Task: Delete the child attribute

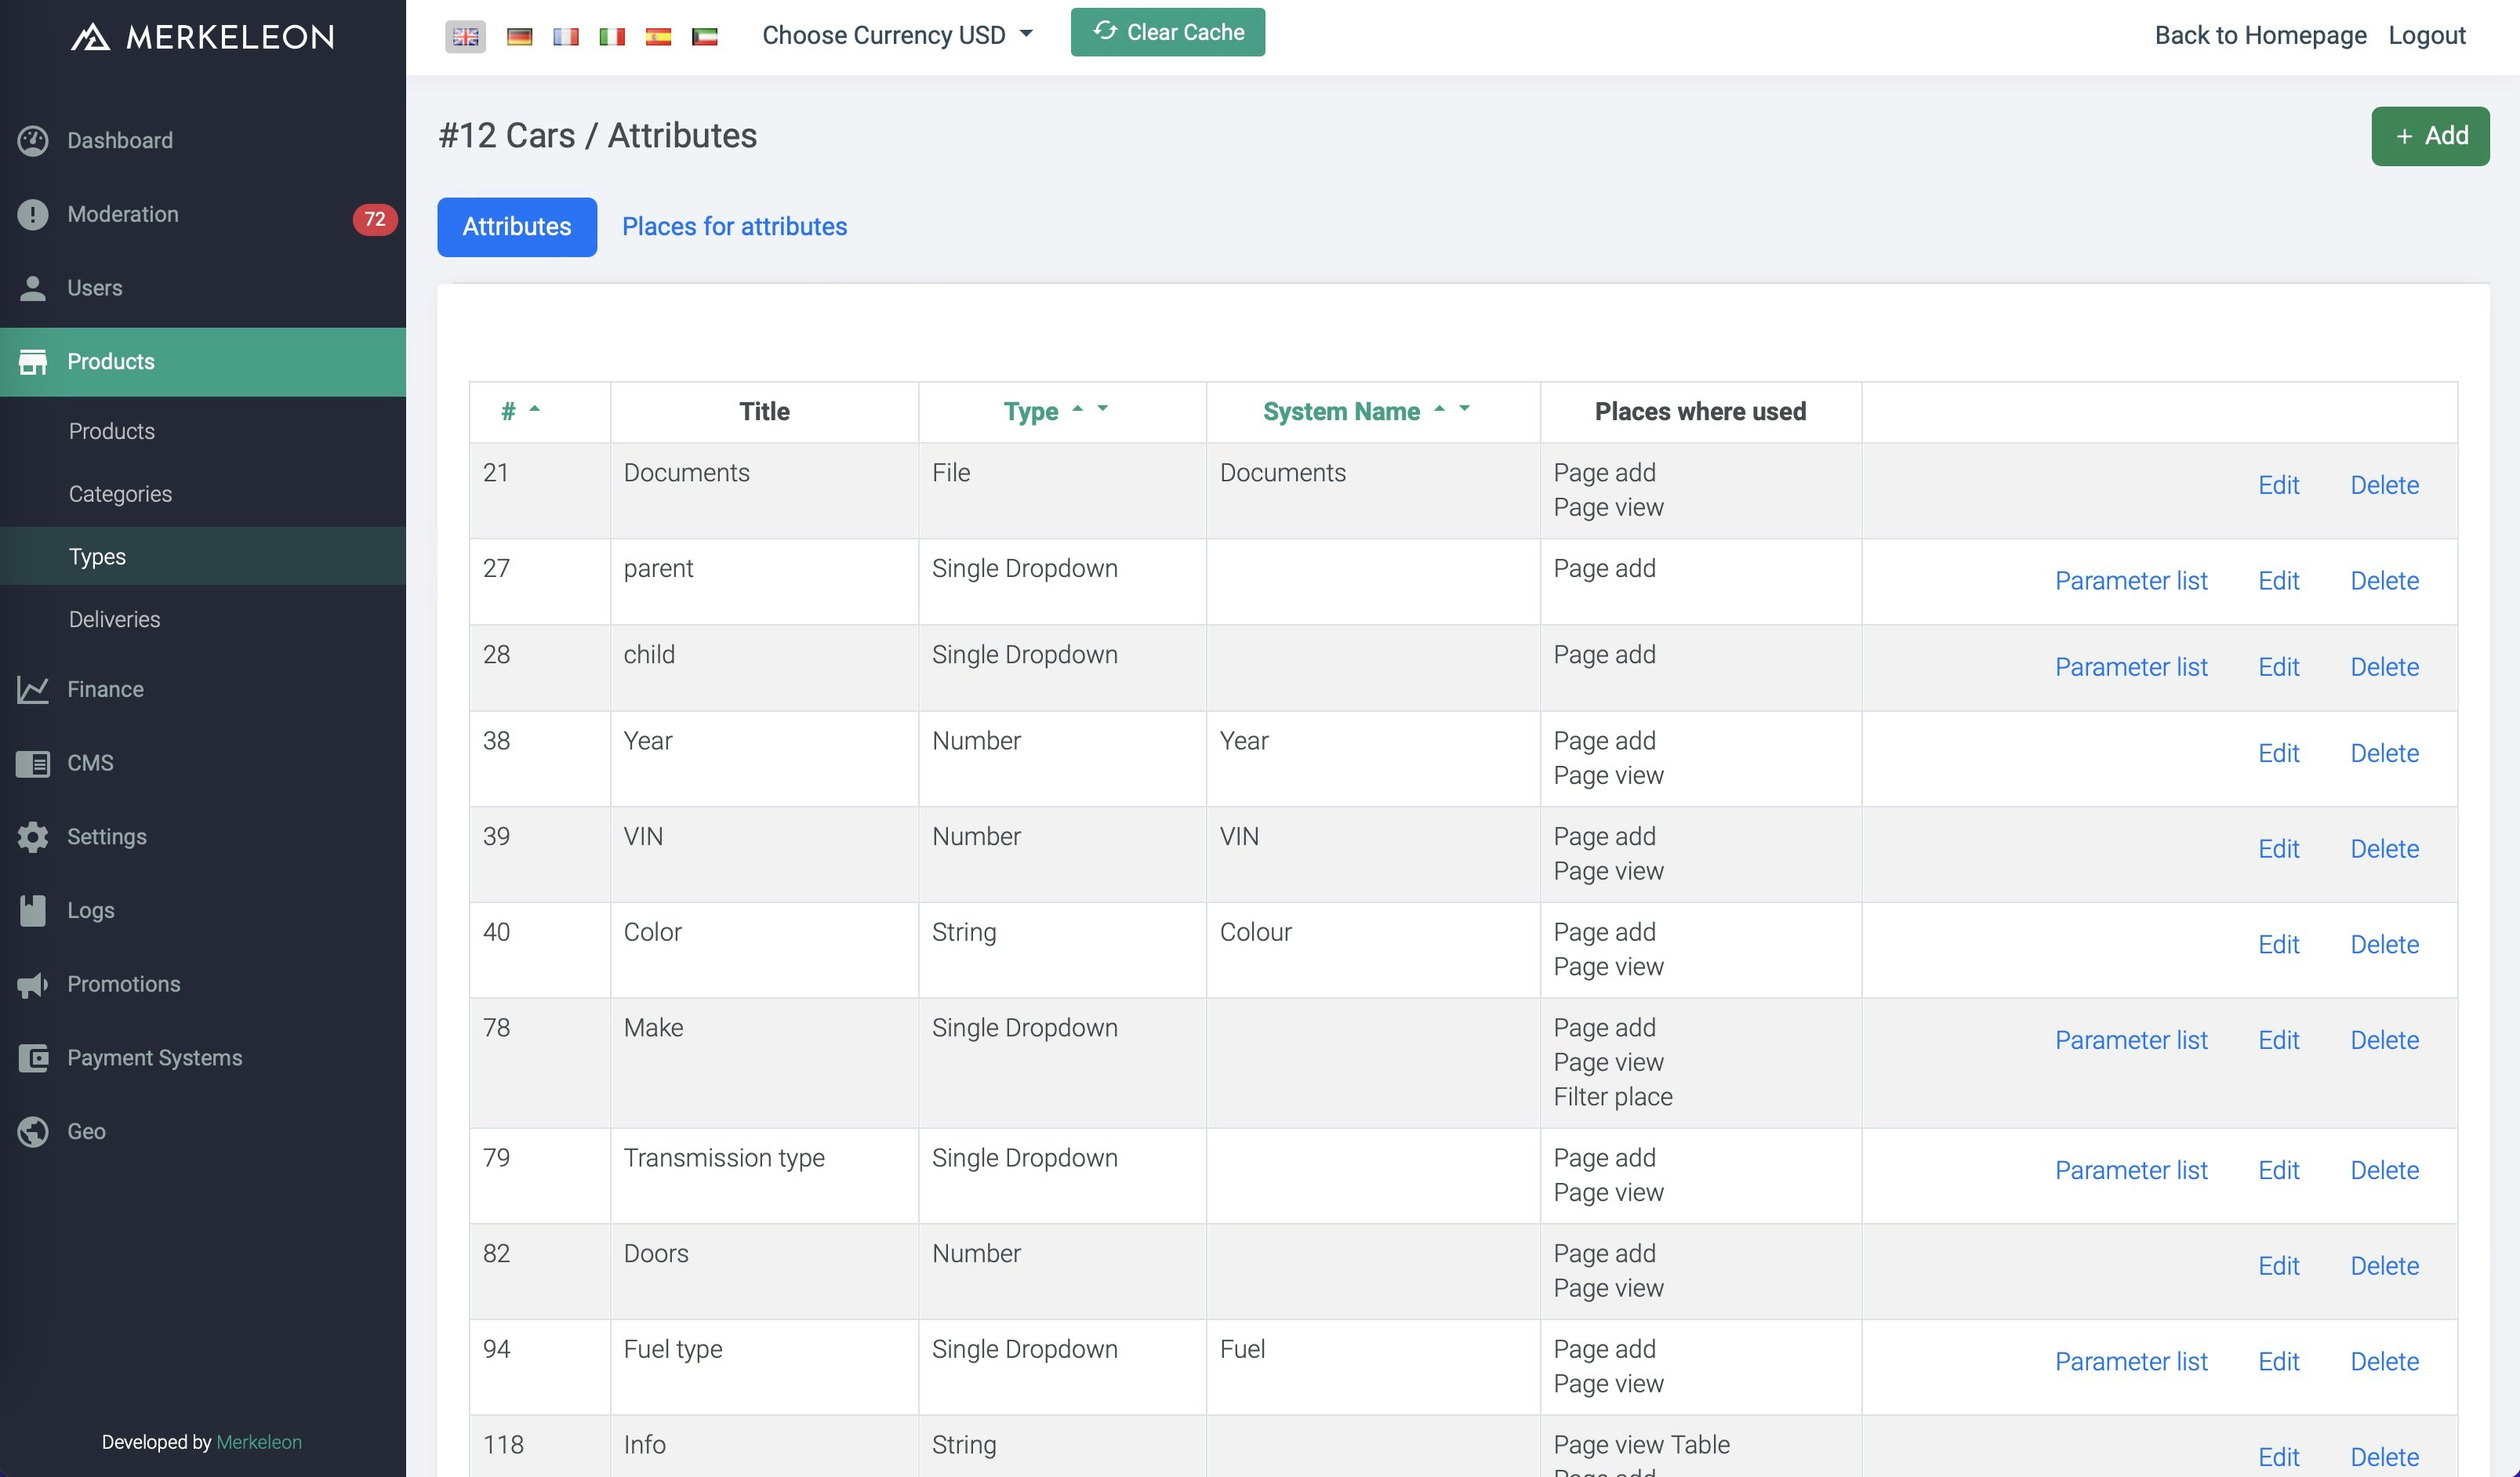Action: [x=2384, y=667]
